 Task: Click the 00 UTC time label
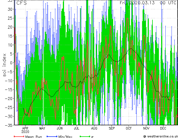coord(168,3)
